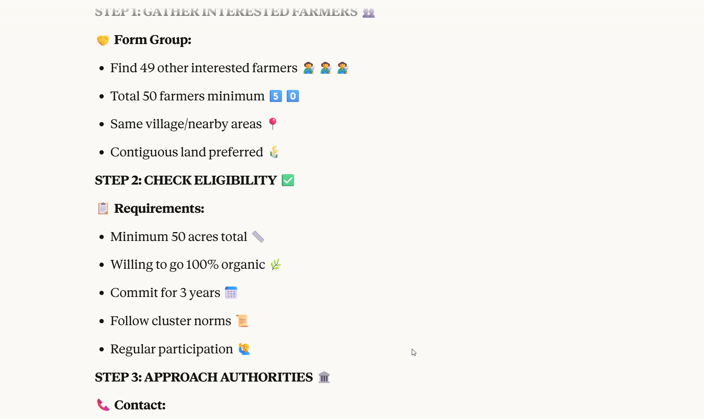
Task: Click the blue keycap 0 emoji
Action: (x=293, y=96)
